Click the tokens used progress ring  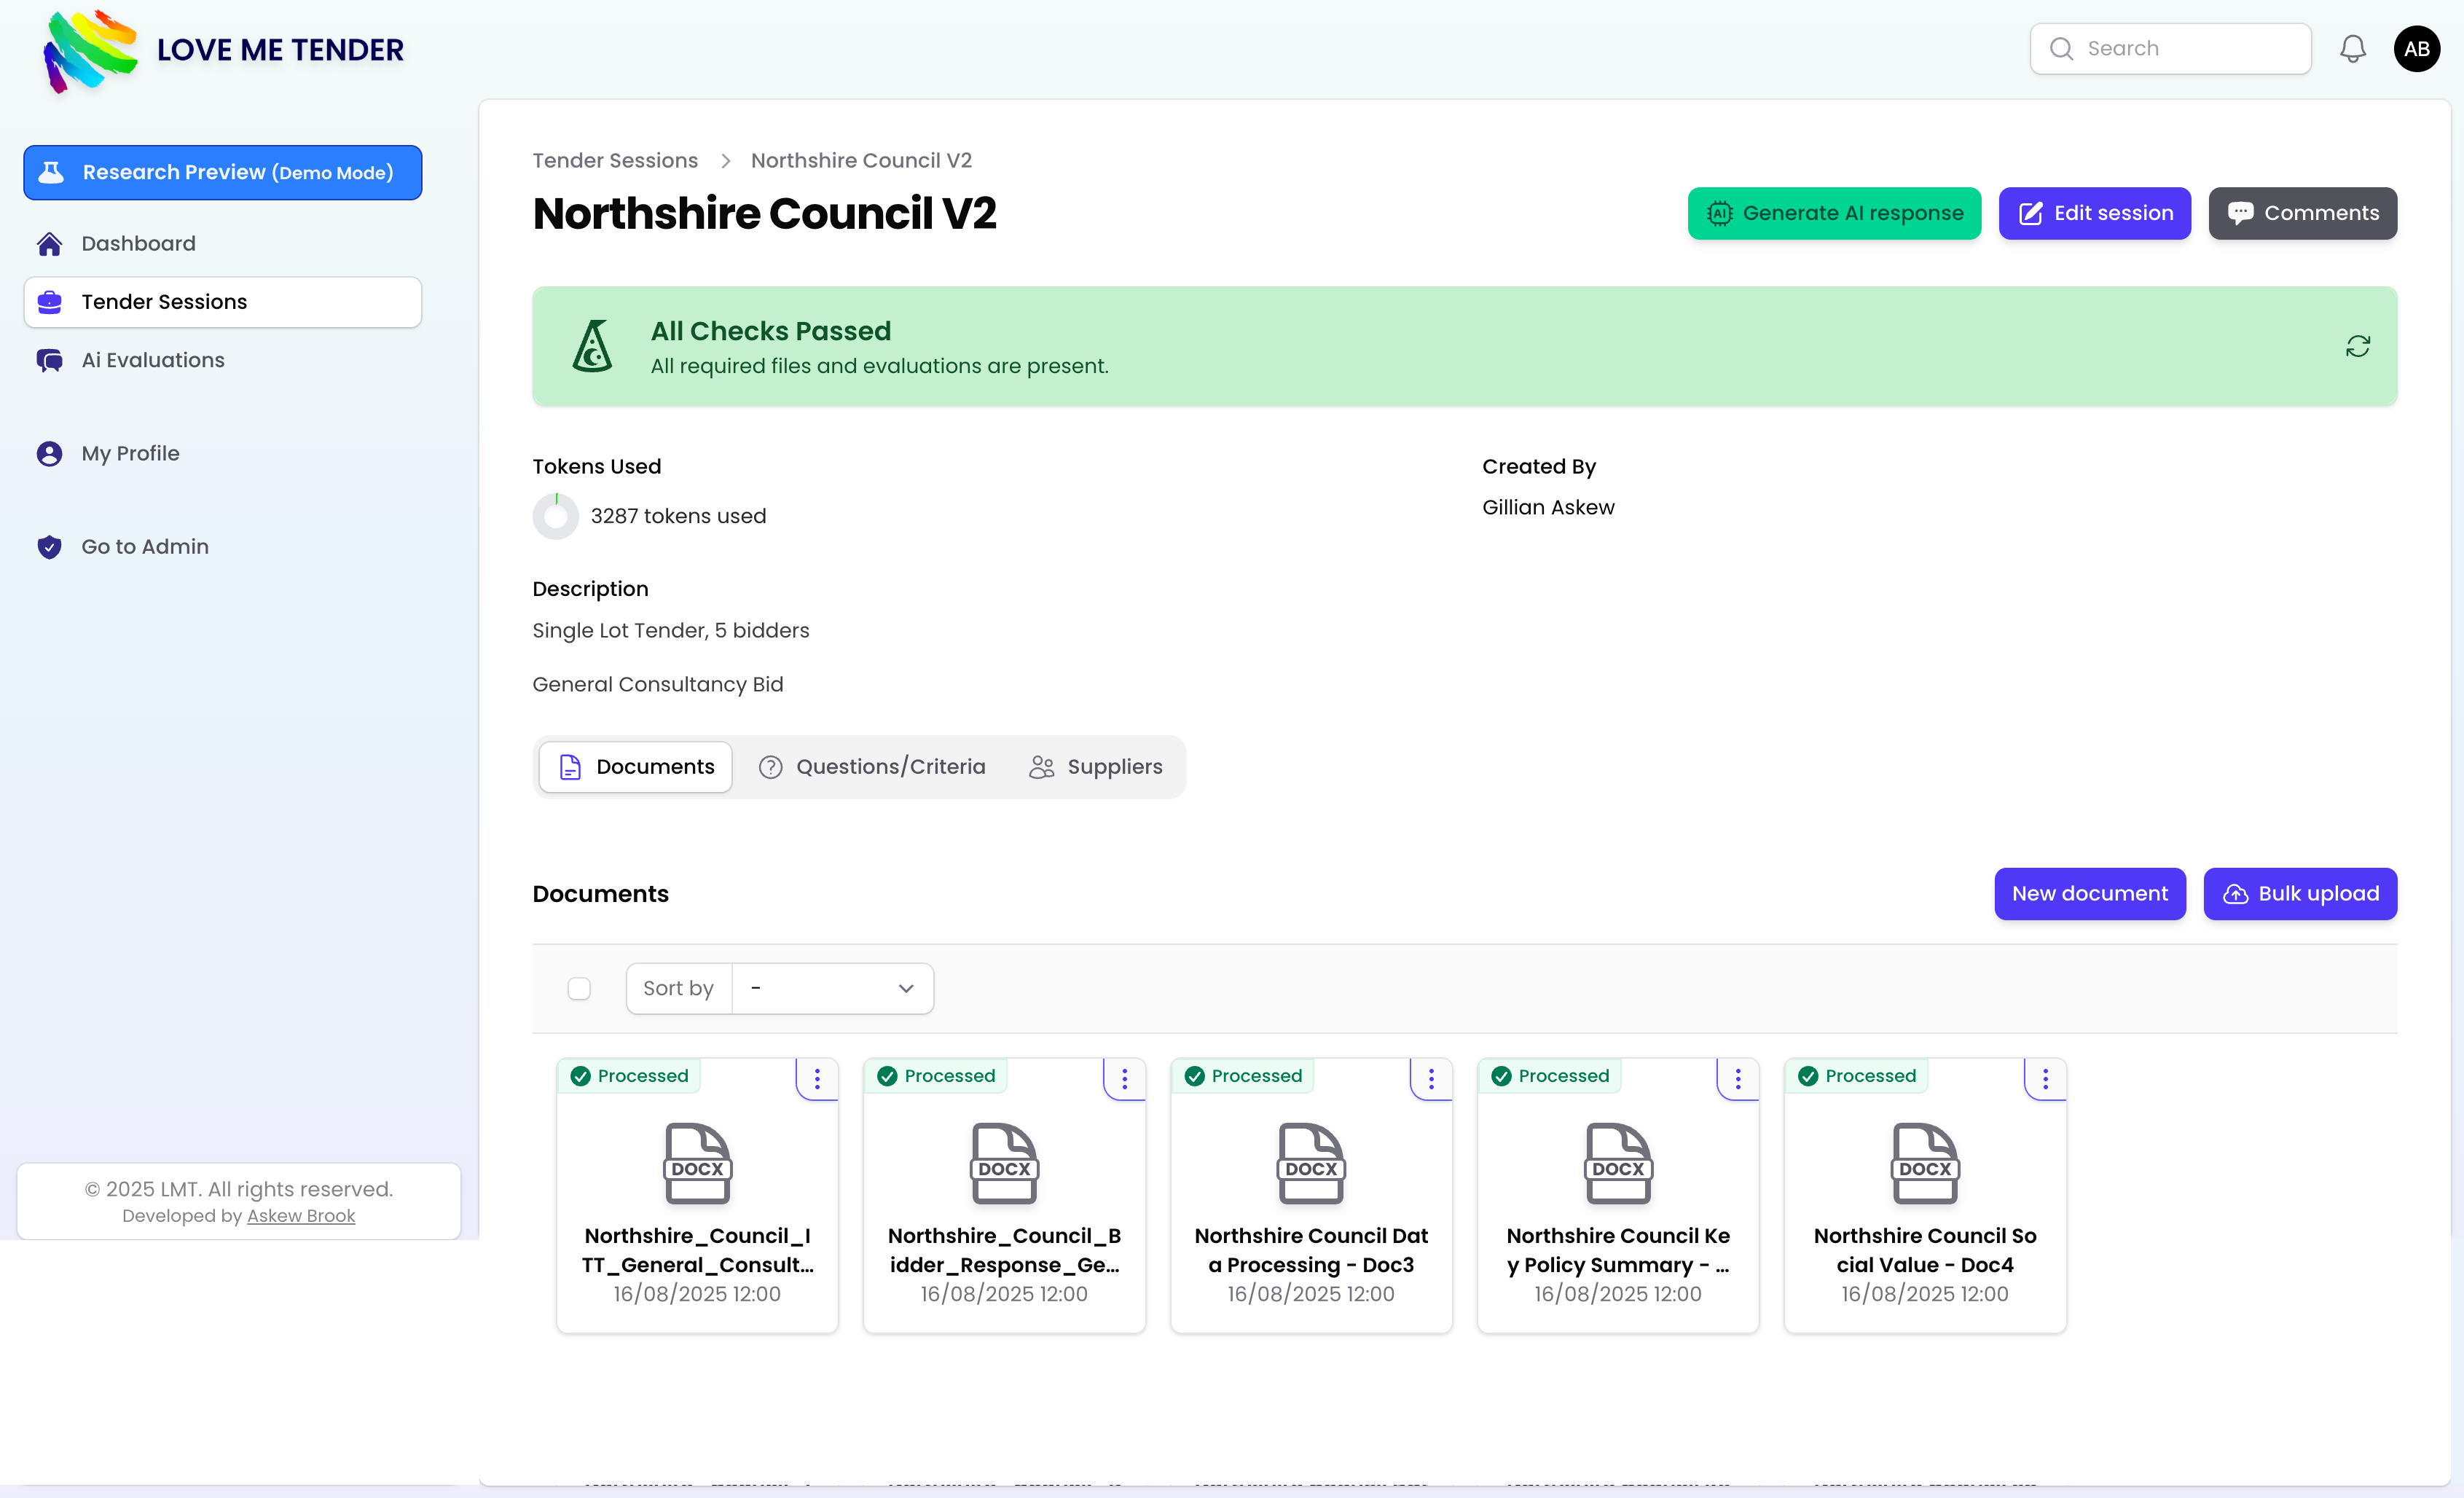pyautogui.click(x=556, y=516)
